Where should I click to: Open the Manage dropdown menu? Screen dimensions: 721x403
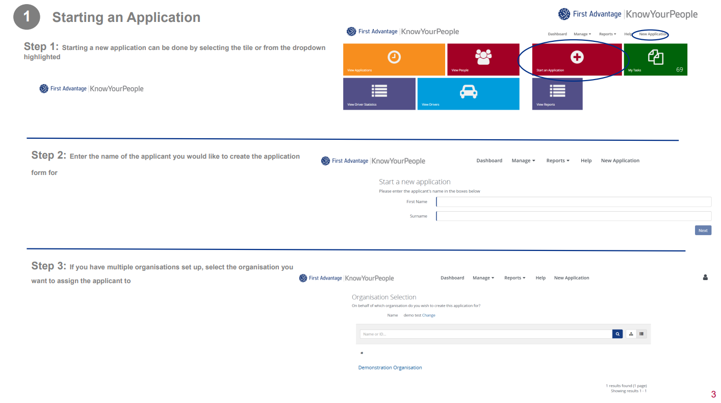523,160
